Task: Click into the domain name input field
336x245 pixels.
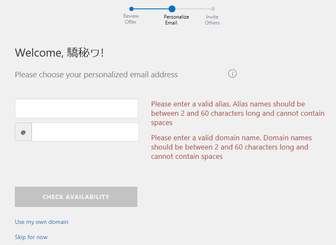Action: coord(85,132)
